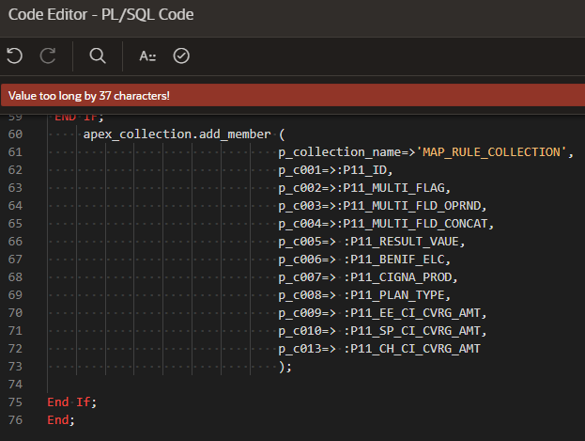The height and width of the screenshot is (441, 585).
Task: Validate code with the checkmark icon
Action: coord(181,56)
